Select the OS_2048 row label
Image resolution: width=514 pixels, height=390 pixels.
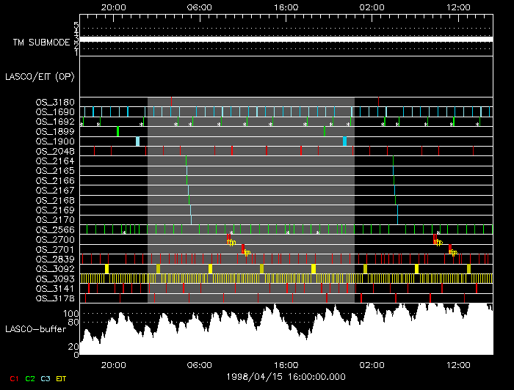point(55,151)
